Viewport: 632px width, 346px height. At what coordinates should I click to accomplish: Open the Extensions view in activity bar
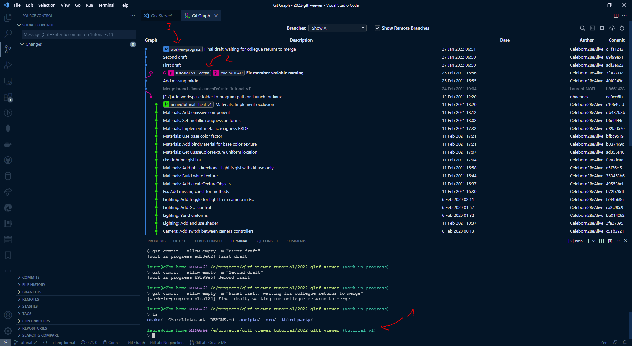pyautogui.click(x=8, y=98)
